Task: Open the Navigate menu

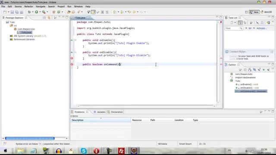Action: [41, 6]
